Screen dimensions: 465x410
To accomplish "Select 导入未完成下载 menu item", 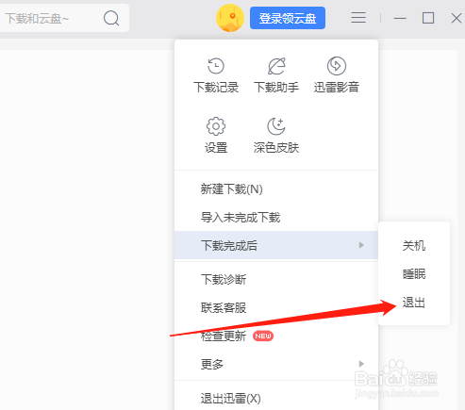I will coord(276,217).
